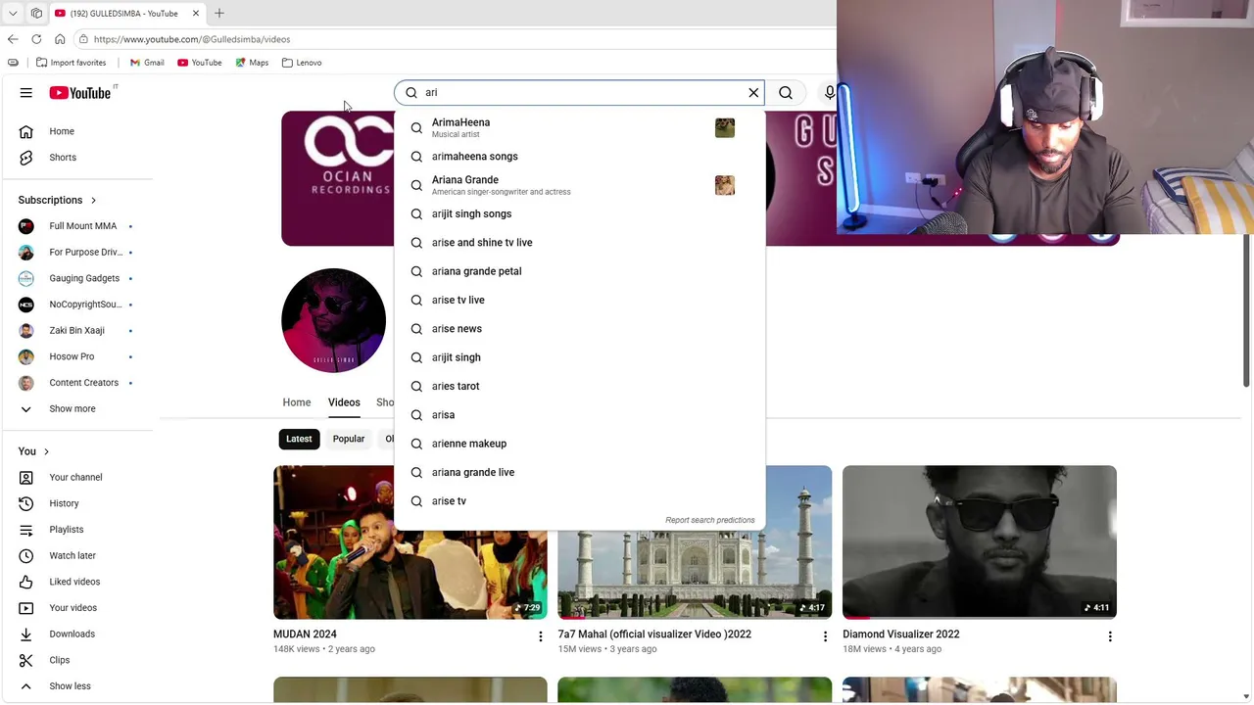Select the Latest filter chip
The width and height of the screenshot is (1254, 705).
(299, 439)
